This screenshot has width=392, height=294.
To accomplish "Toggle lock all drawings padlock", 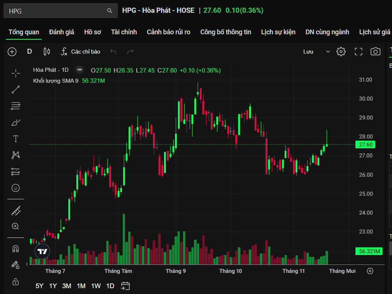I will [16, 281].
